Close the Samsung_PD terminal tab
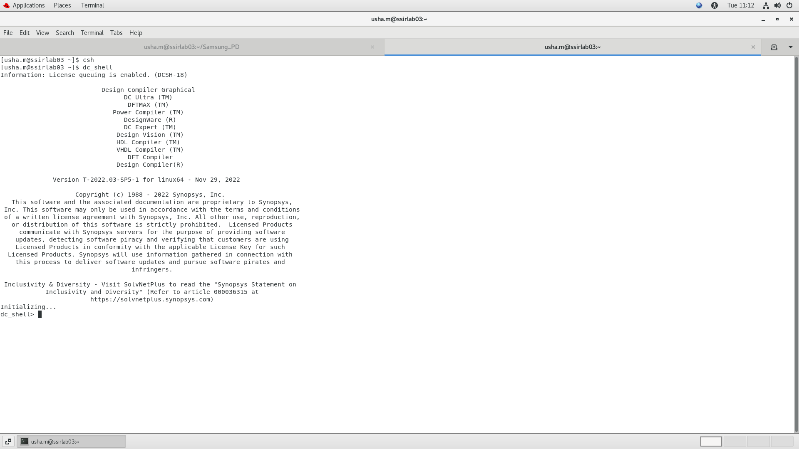The height and width of the screenshot is (449, 799). (x=372, y=47)
